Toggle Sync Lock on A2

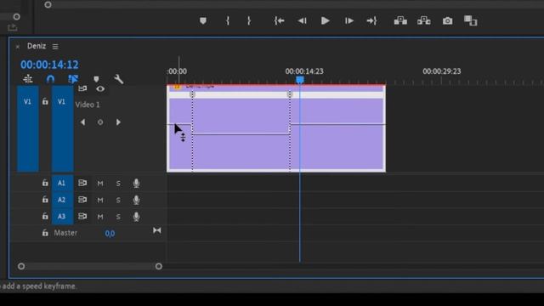pos(82,200)
